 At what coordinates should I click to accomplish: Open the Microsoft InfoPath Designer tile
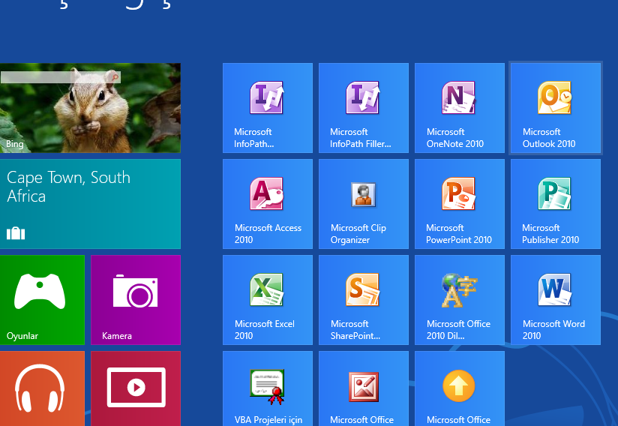[x=267, y=108]
